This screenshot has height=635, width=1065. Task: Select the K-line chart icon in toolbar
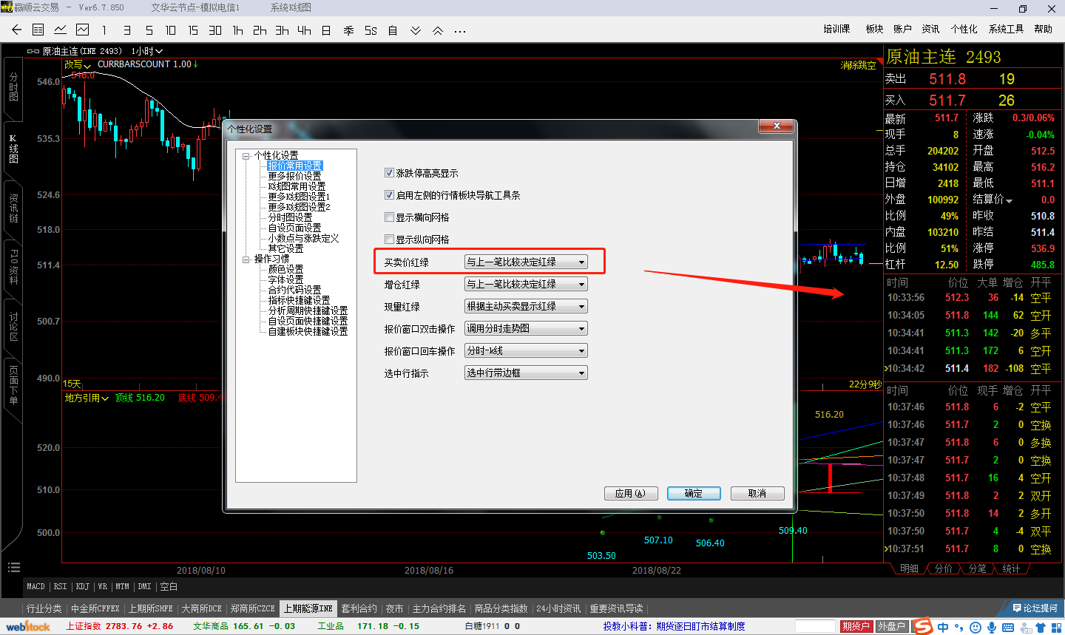pos(82,30)
